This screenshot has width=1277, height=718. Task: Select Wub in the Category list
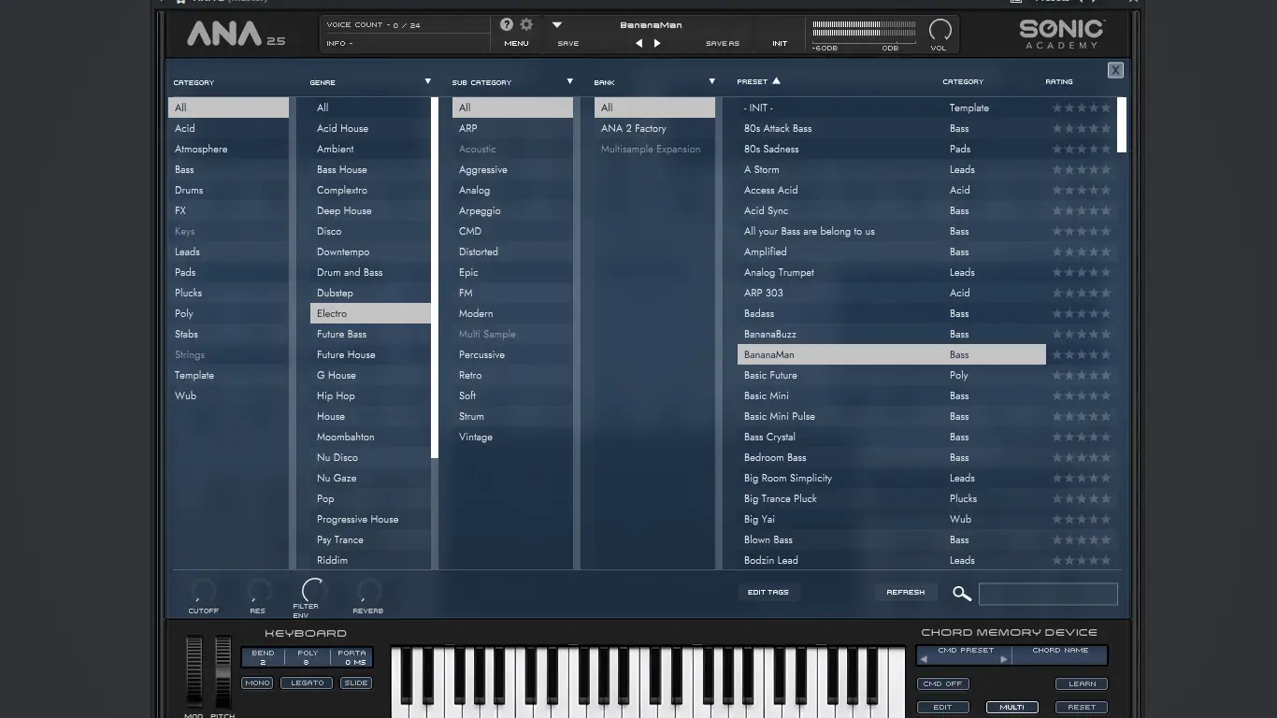(228, 395)
